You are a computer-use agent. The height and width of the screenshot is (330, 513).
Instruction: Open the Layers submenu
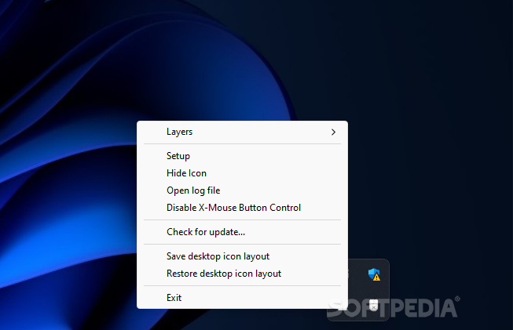coord(242,132)
